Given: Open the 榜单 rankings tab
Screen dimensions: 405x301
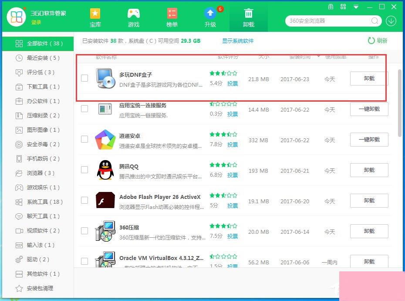Looking at the screenshot, I should point(172,17).
